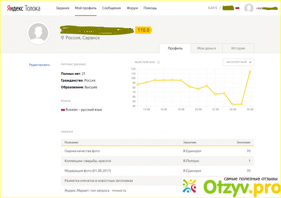Open the Помощь help section
The width and height of the screenshot is (281, 198).
coord(150,8)
